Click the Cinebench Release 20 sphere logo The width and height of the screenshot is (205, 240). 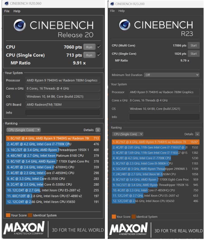pos(20,25)
